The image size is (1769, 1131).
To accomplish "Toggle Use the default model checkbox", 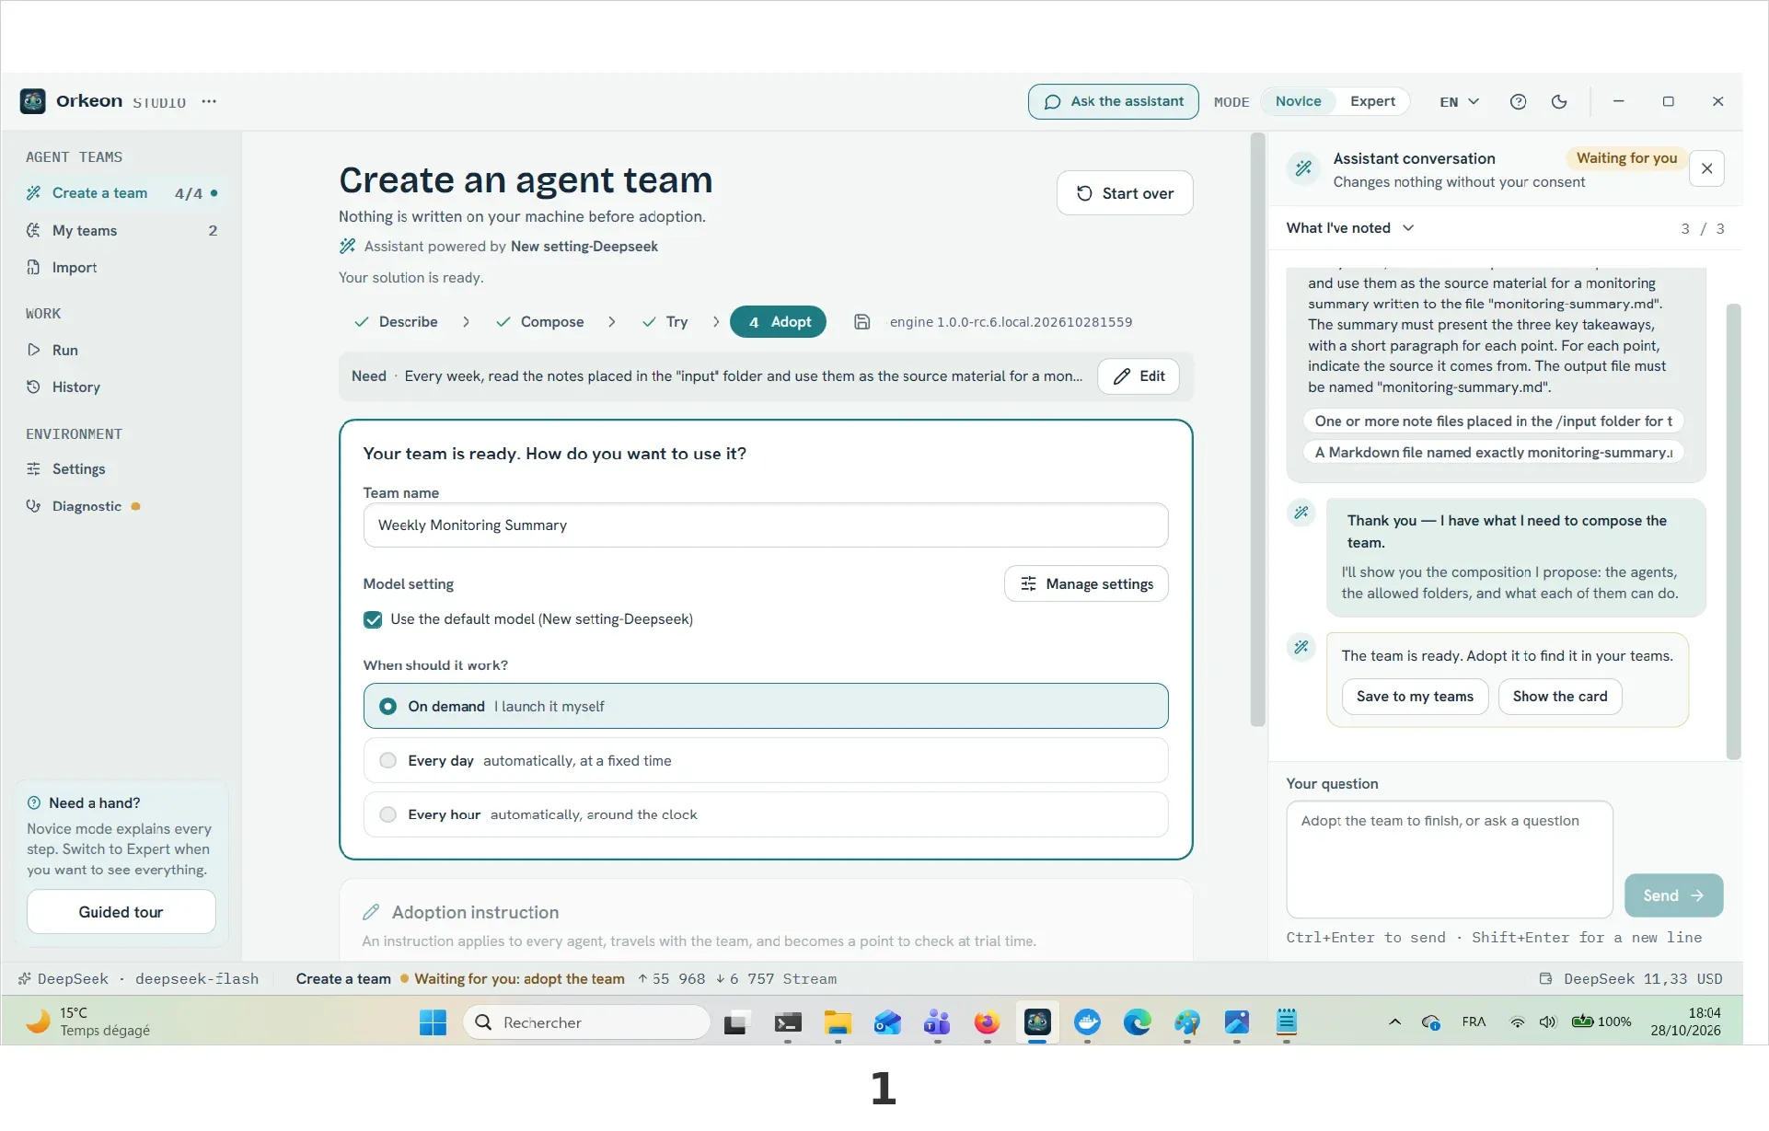I will click(373, 619).
